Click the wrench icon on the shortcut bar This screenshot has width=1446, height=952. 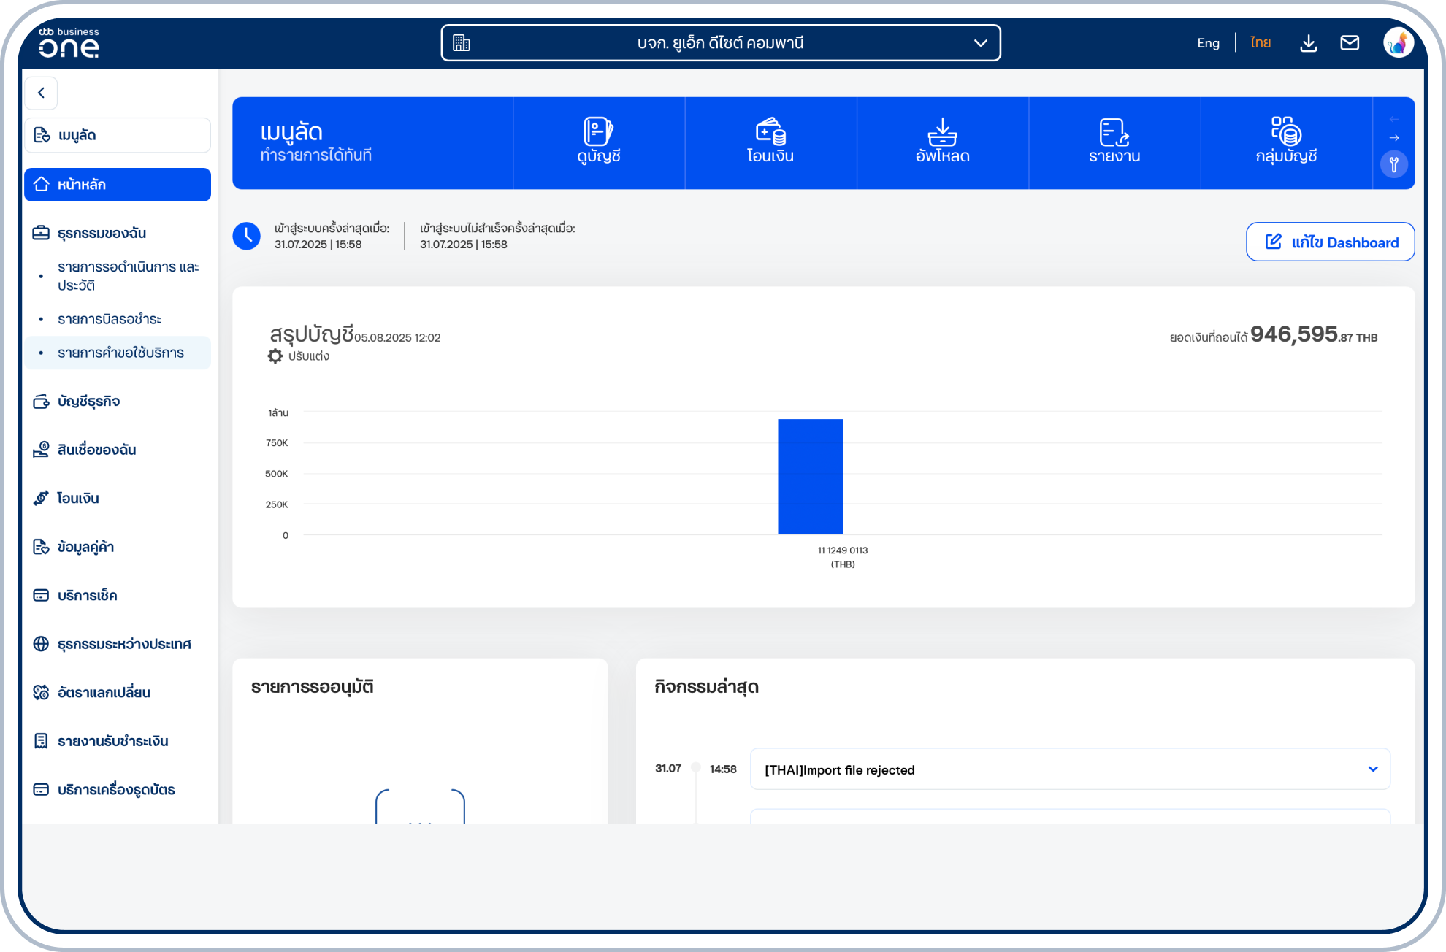point(1393,164)
